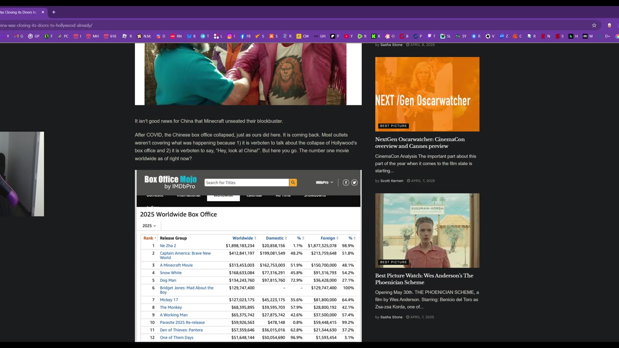The width and height of the screenshot is (619, 348).
Task: Open the Phoenician Scheme article thumbnail
Action: pyautogui.click(x=427, y=231)
